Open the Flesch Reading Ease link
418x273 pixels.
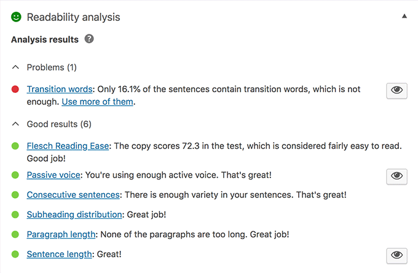(68, 146)
